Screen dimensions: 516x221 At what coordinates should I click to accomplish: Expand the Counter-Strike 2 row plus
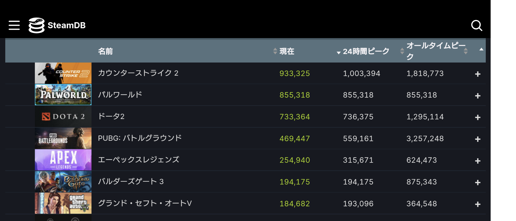point(477,74)
